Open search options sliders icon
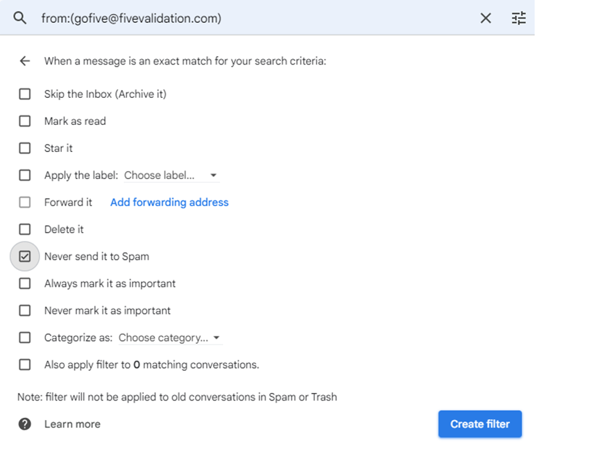The image size is (615, 454). pyautogui.click(x=519, y=18)
